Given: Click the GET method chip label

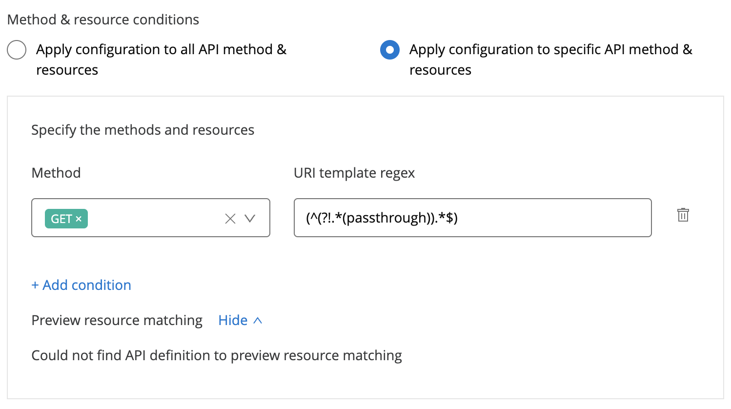Looking at the screenshot, I should coord(61,219).
